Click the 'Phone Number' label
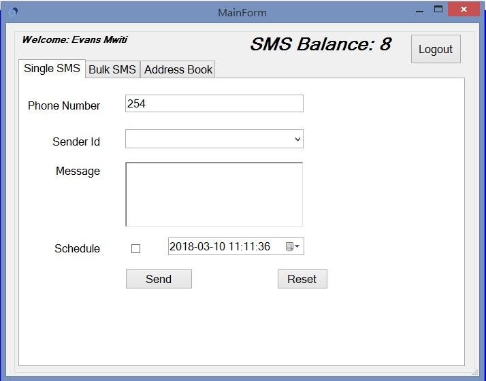Viewport: 486px width, 381px height. click(64, 105)
